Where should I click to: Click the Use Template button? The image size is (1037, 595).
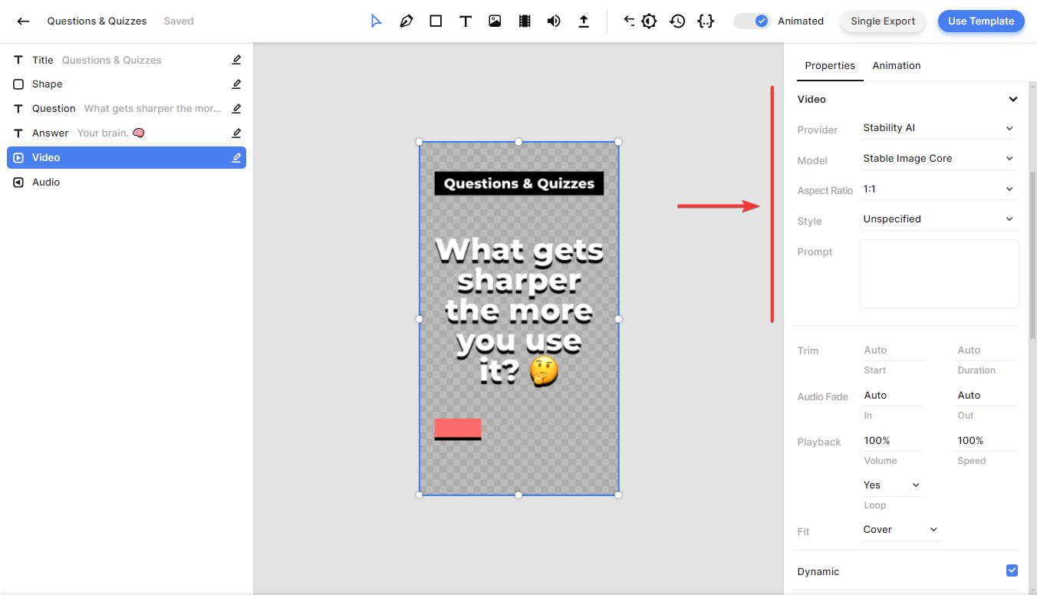click(x=980, y=21)
